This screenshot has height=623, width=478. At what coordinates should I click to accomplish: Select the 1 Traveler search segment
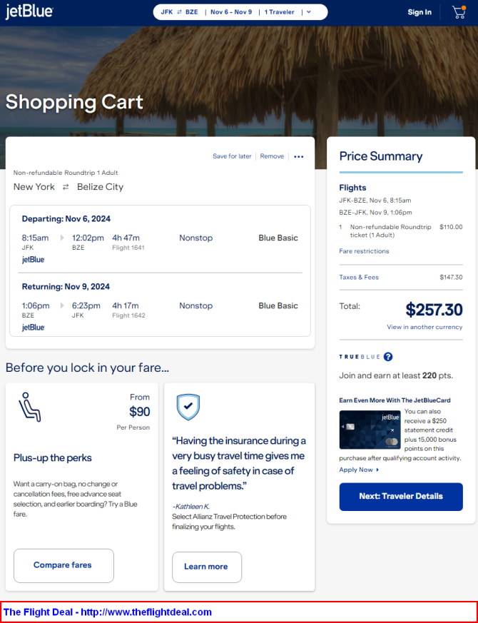pos(280,12)
